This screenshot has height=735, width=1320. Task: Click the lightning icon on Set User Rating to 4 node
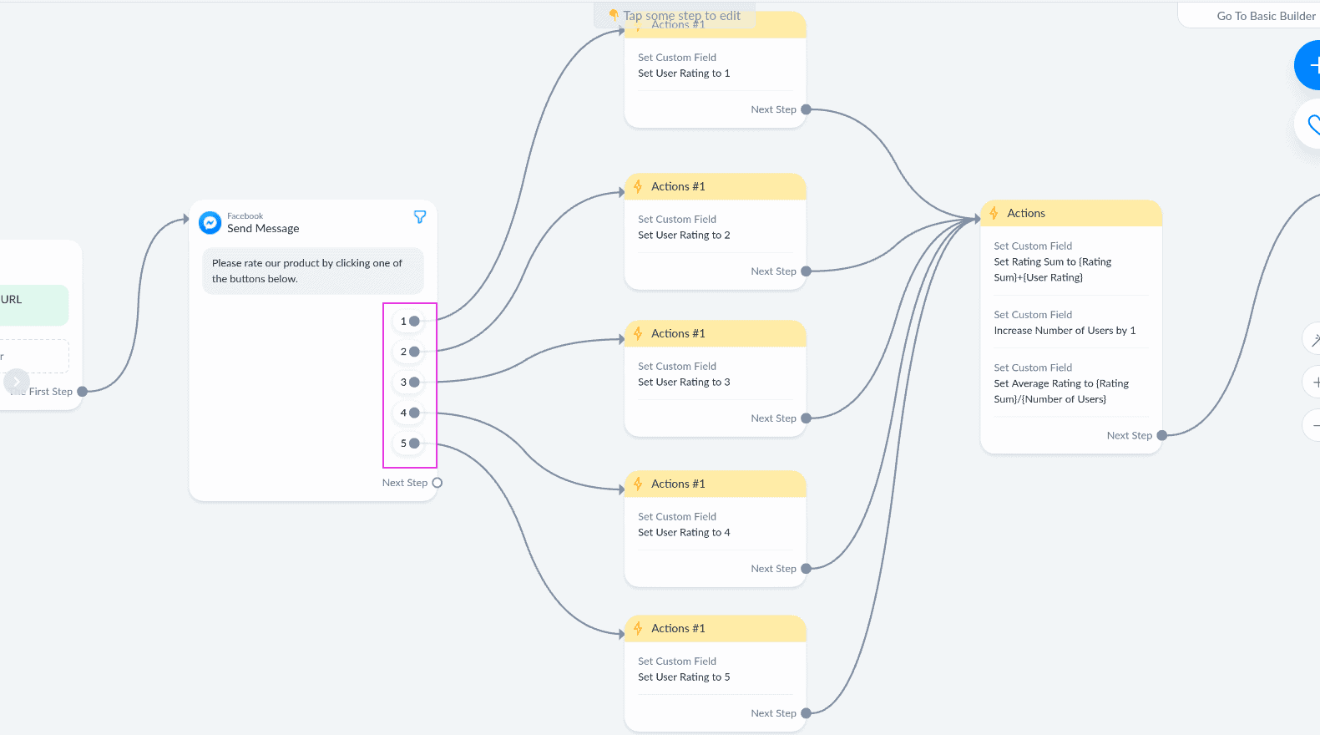(638, 484)
